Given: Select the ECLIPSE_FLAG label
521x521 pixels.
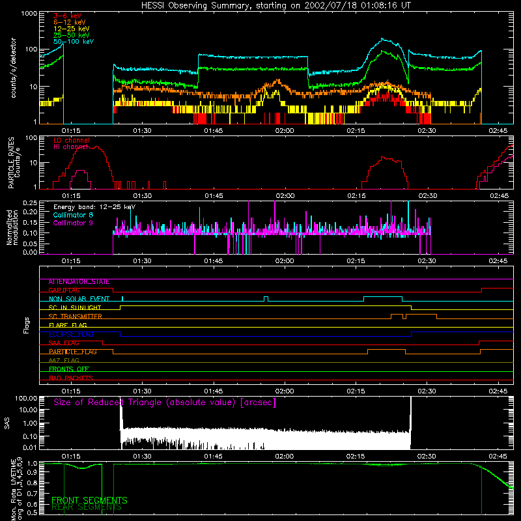Looking at the screenshot, I should click(x=71, y=334).
